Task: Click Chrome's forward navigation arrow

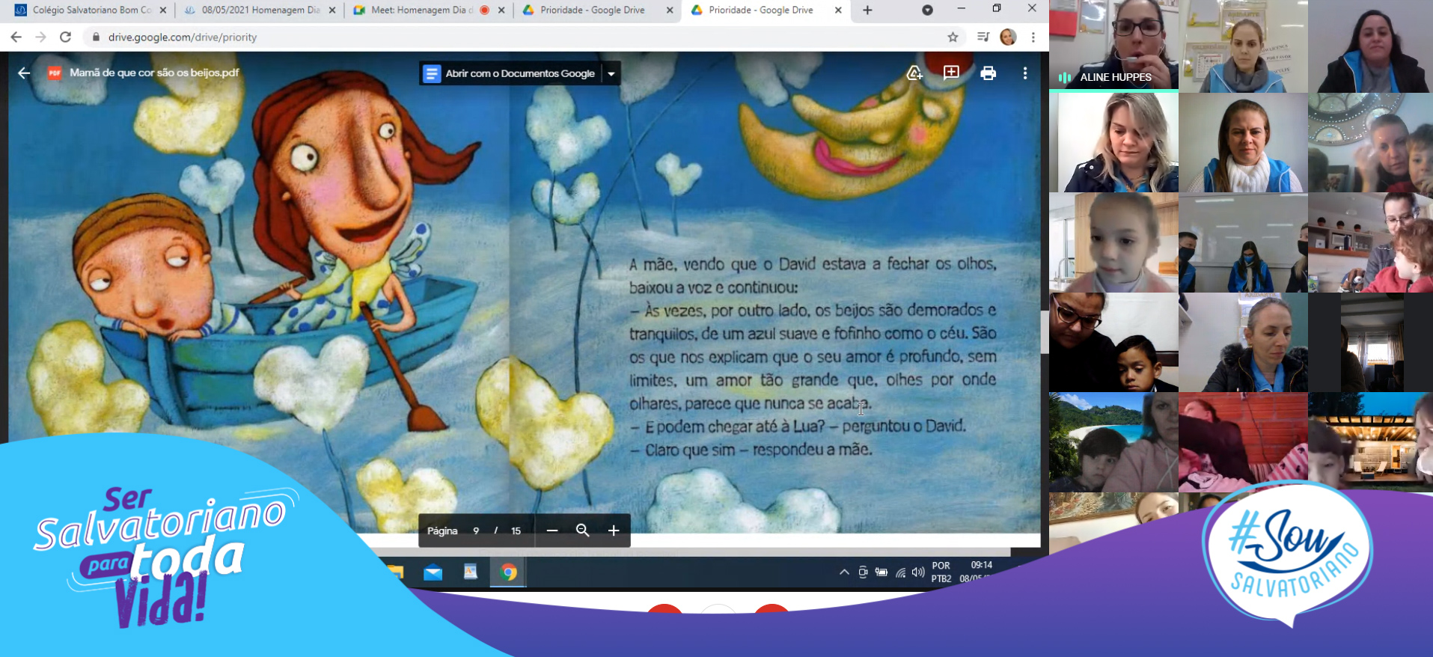Action: (41, 37)
